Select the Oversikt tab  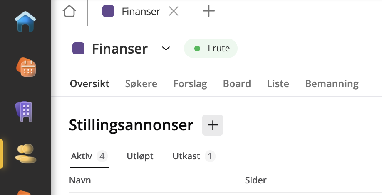(89, 84)
